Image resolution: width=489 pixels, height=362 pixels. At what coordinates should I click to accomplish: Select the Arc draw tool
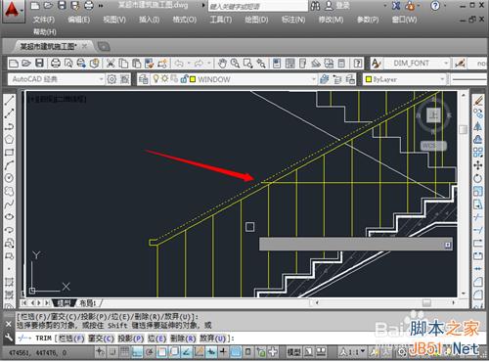(9, 165)
